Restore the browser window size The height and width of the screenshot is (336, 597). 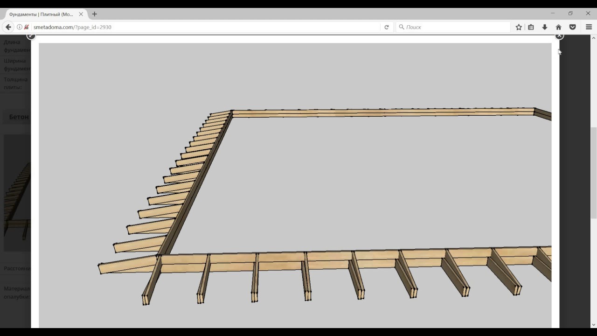click(x=570, y=13)
